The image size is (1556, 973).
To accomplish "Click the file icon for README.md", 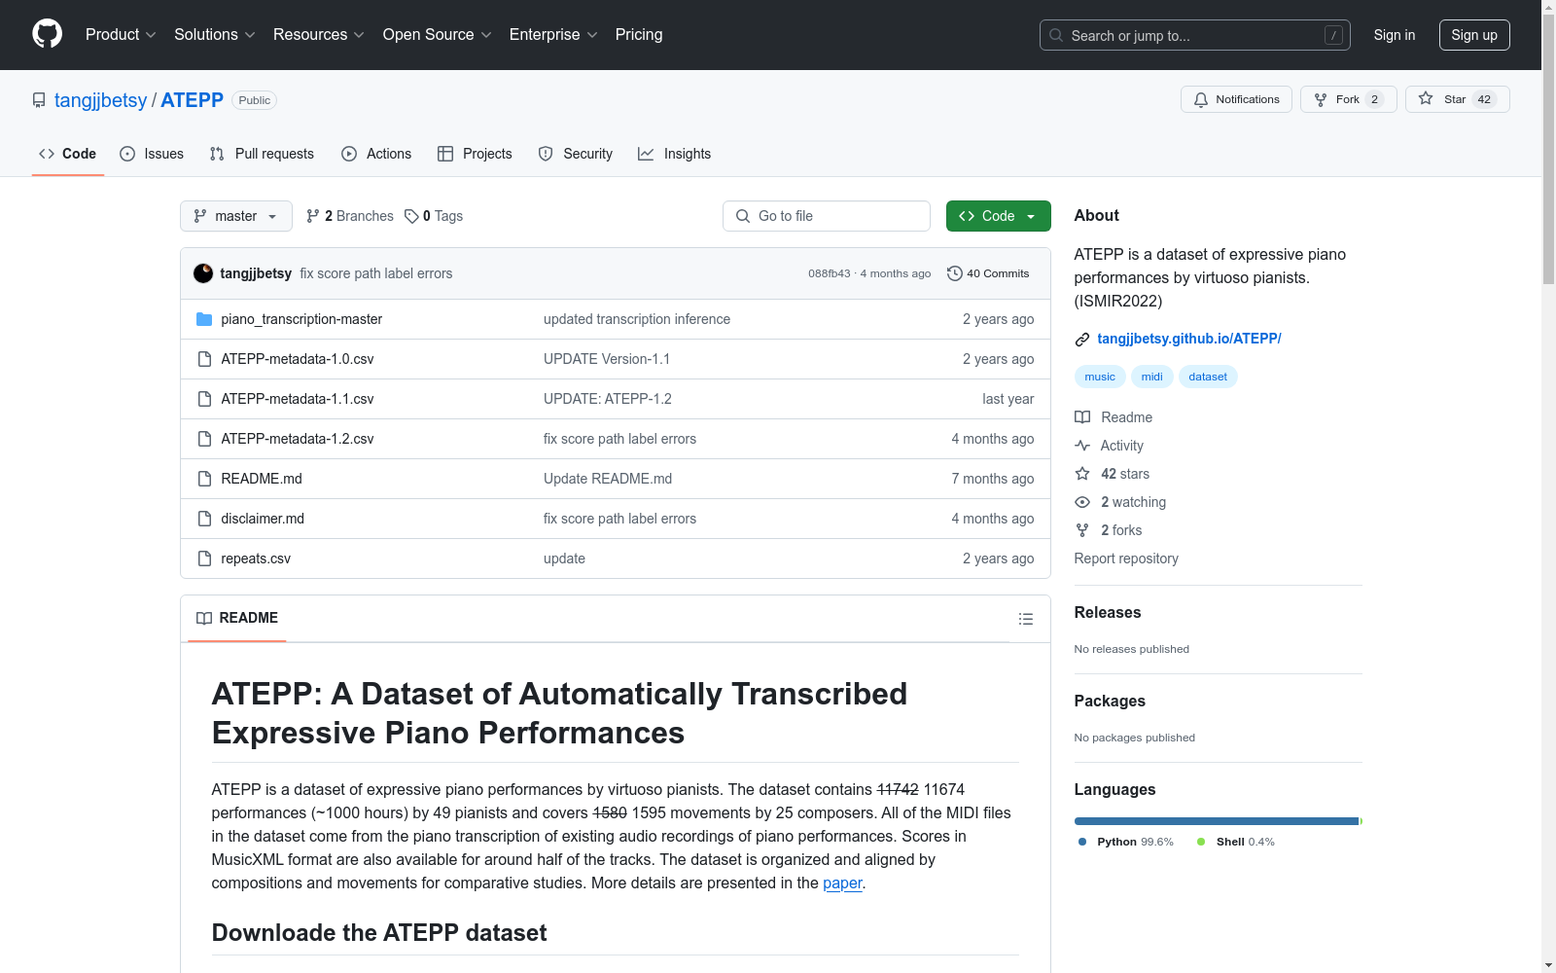I will [204, 479].
